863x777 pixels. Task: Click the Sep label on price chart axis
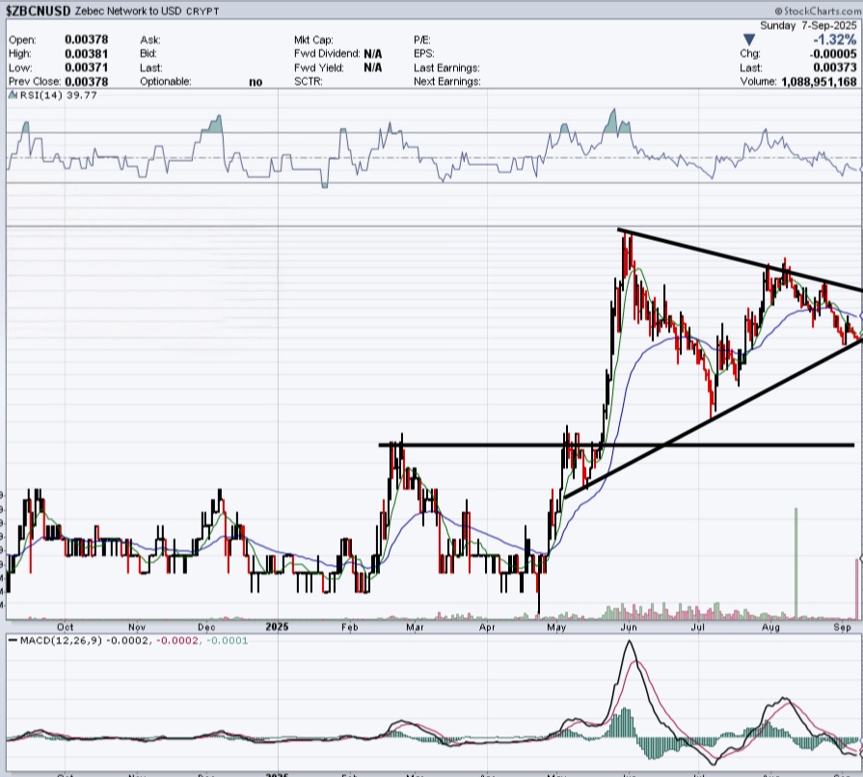click(842, 627)
